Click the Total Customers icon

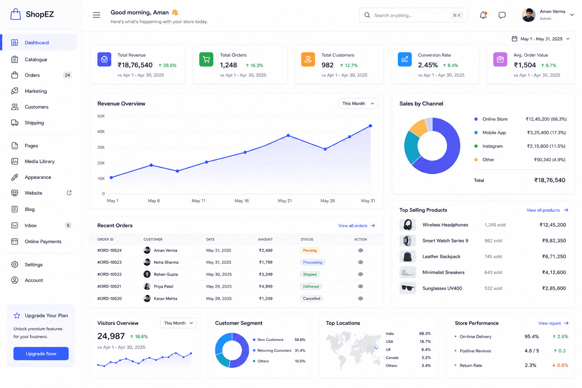pos(308,59)
